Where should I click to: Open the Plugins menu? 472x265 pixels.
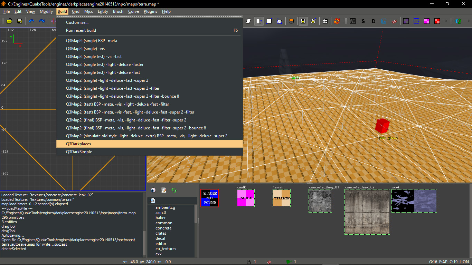pyautogui.click(x=150, y=11)
